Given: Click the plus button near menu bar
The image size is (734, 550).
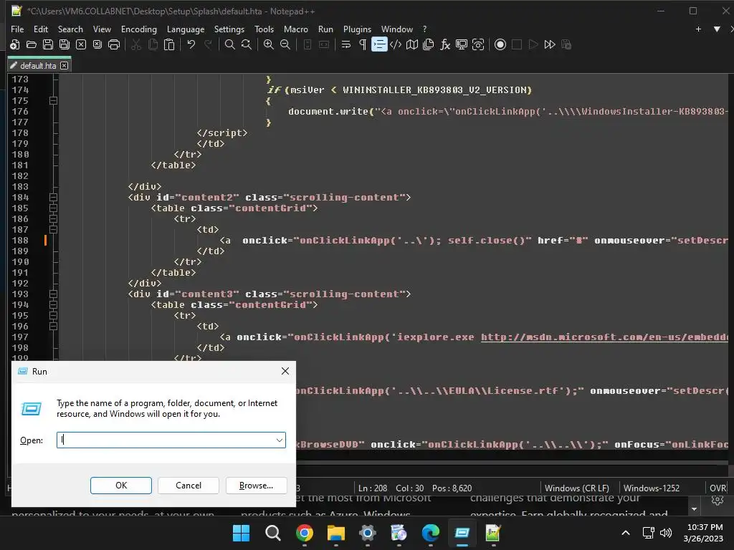Looking at the screenshot, I should [x=698, y=29].
